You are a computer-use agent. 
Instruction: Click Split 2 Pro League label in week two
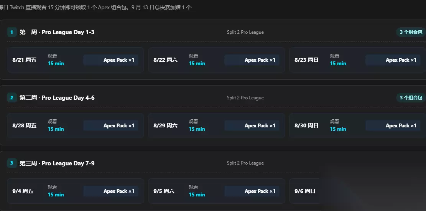click(x=245, y=97)
